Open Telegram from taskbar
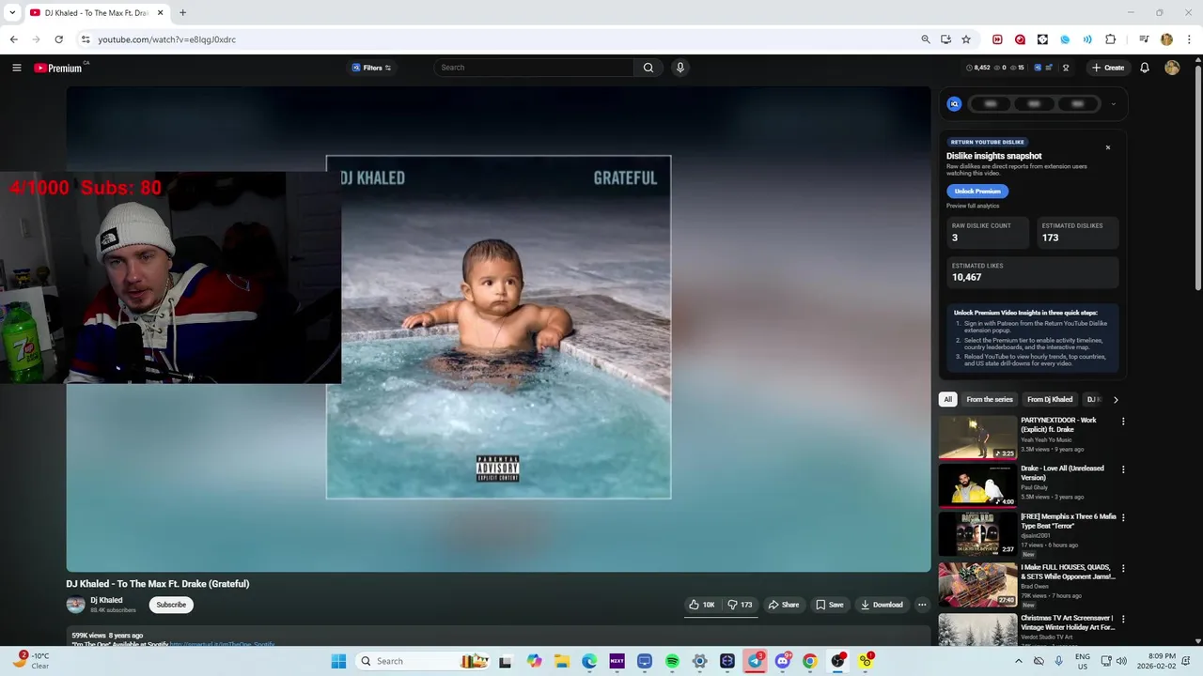Image resolution: width=1203 pixels, height=676 pixels. click(x=755, y=661)
